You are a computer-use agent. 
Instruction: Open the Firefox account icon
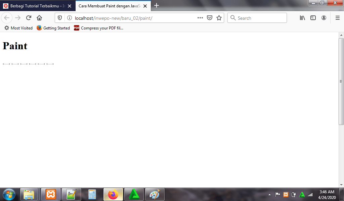click(x=324, y=18)
